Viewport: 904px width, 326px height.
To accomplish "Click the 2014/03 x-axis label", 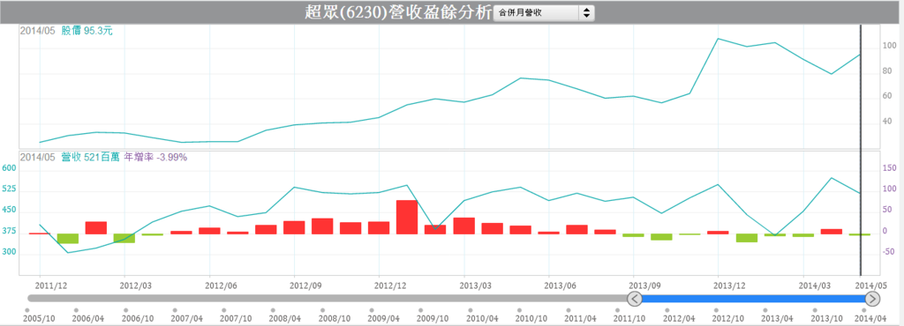I will tap(815, 285).
